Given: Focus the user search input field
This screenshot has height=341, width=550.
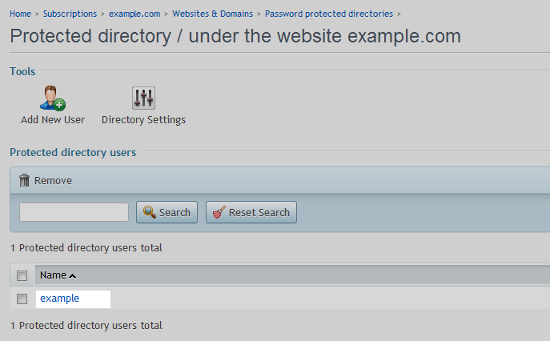Looking at the screenshot, I should click(74, 212).
